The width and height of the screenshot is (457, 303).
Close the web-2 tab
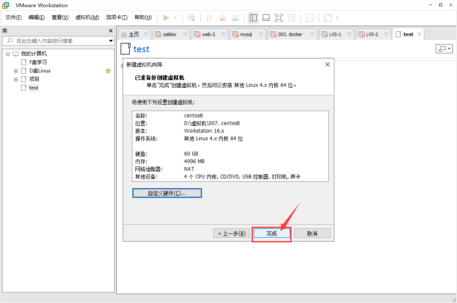pyautogui.click(x=223, y=34)
